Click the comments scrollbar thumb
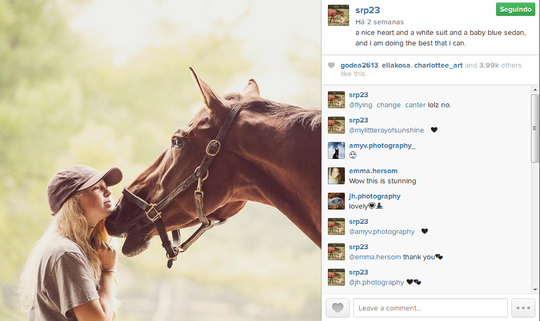The height and width of the screenshot is (321, 540). [x=535, y=128]
